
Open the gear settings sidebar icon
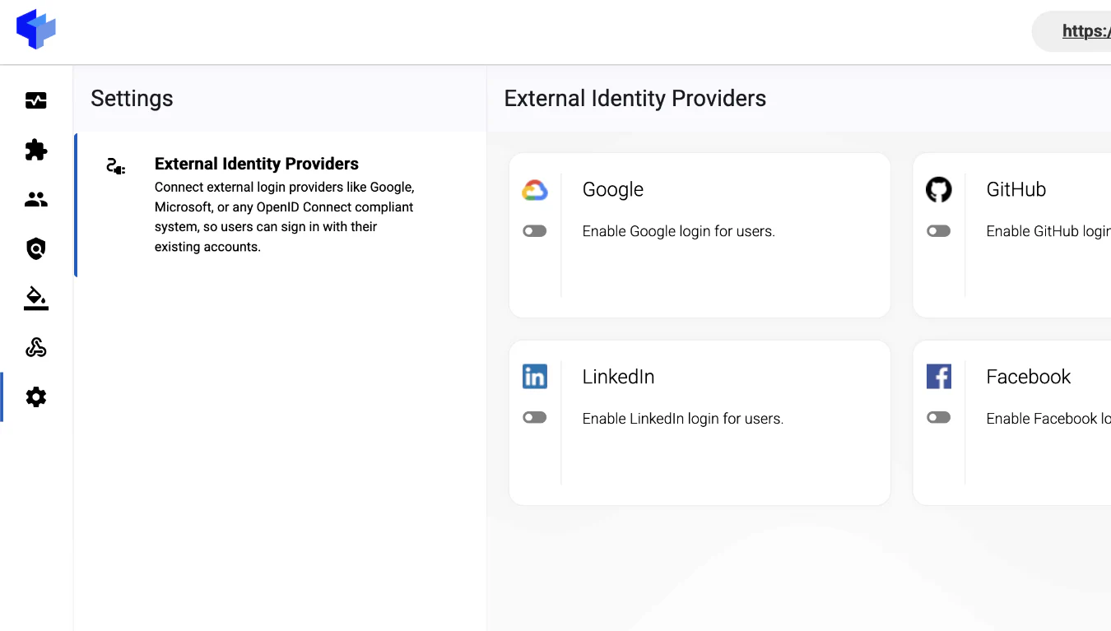(x=36, y=397)
